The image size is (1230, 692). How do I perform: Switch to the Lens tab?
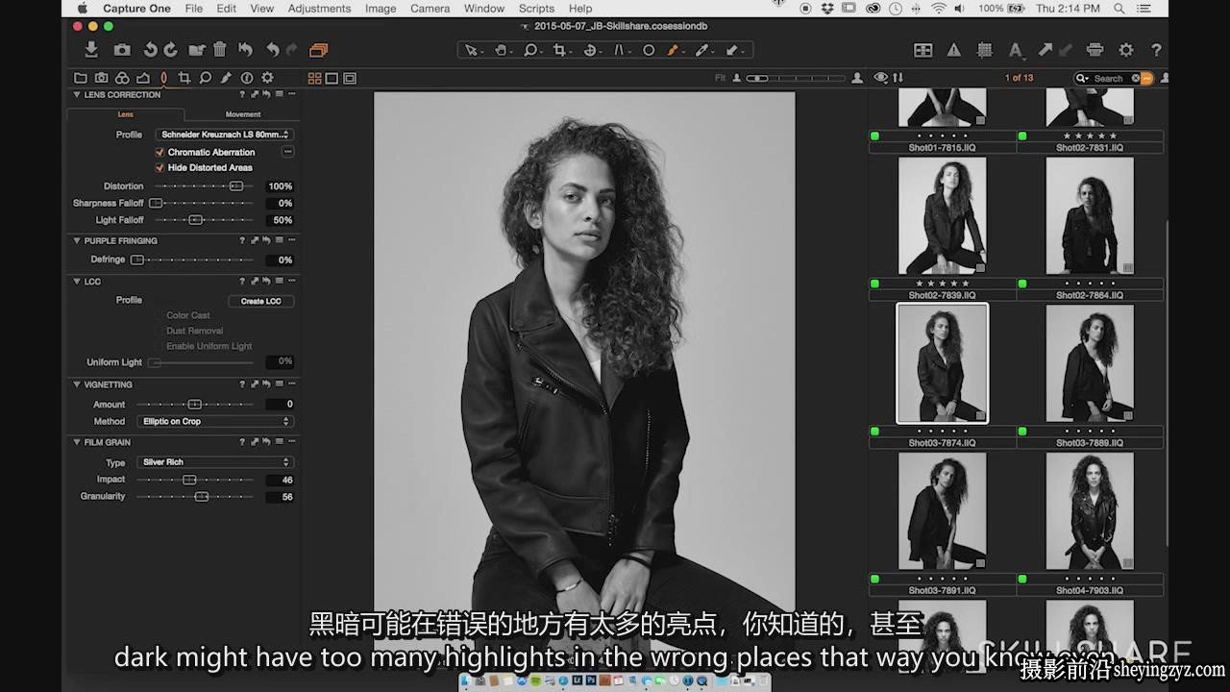[x=126, y=114]
